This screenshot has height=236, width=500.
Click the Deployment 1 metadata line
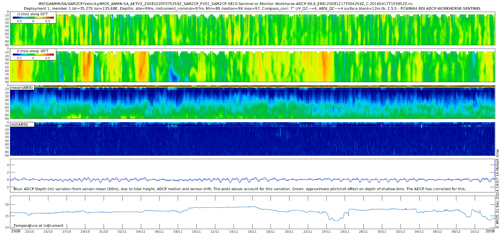252,9
